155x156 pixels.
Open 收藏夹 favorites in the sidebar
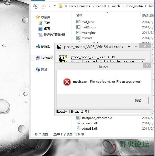[46, 17]
